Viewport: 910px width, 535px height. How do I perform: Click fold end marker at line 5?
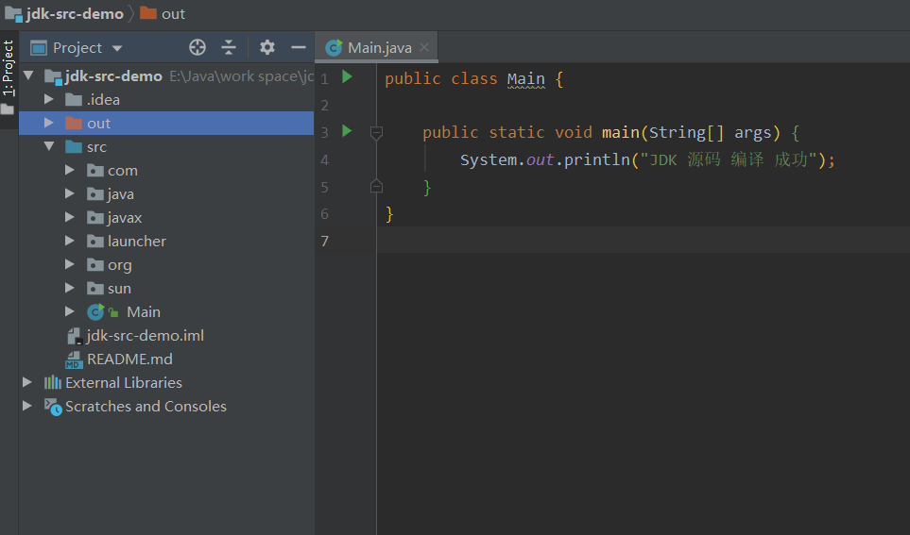pyautogui.click(x=376, y=186)
